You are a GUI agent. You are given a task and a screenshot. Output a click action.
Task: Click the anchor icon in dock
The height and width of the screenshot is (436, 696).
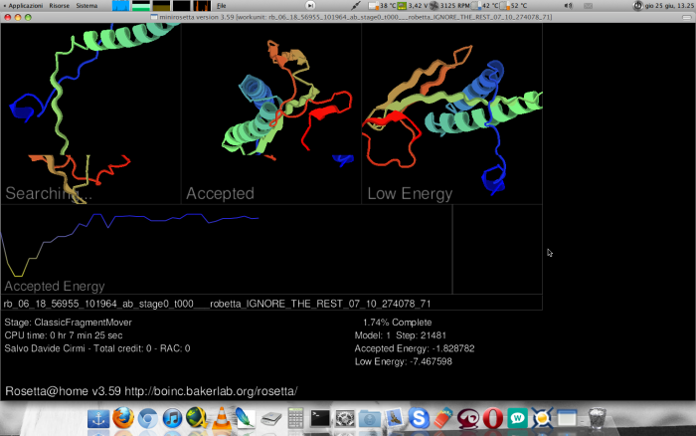click(98, 419)
